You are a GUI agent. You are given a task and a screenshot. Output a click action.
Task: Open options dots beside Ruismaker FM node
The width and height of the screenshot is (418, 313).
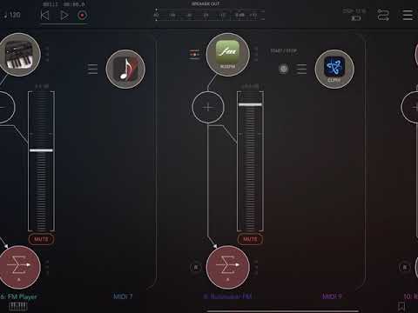click(x=256, y=54)
